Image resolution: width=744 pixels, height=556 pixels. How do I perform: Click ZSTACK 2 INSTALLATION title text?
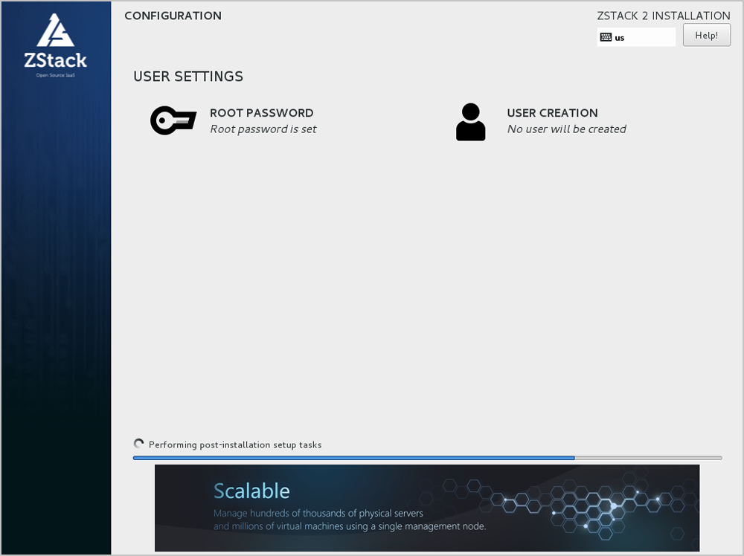click(663, 15)
